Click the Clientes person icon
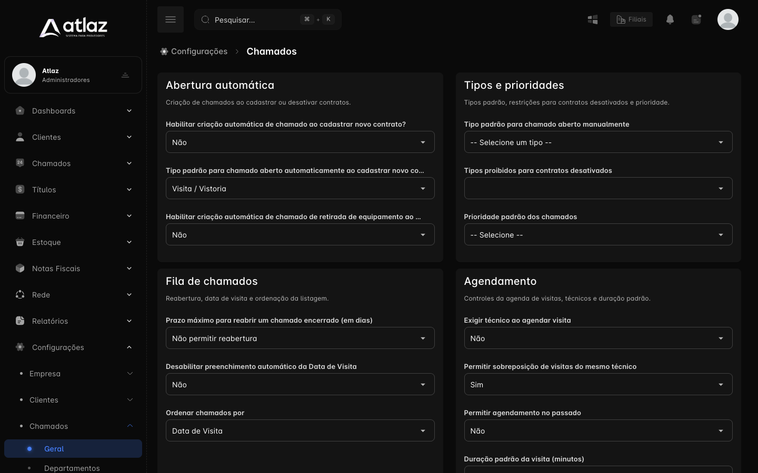The width and height of the screenshot is (758, 473). click(x=20, y=137)
